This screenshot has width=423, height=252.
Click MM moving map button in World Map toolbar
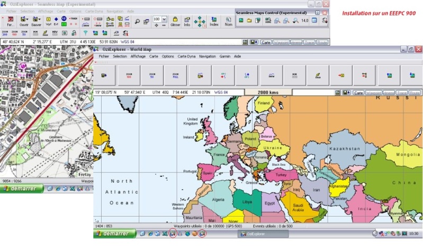point(294,76)
